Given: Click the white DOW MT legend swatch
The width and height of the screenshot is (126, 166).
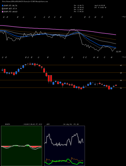Looking at the screenshot, I should 3,9.
